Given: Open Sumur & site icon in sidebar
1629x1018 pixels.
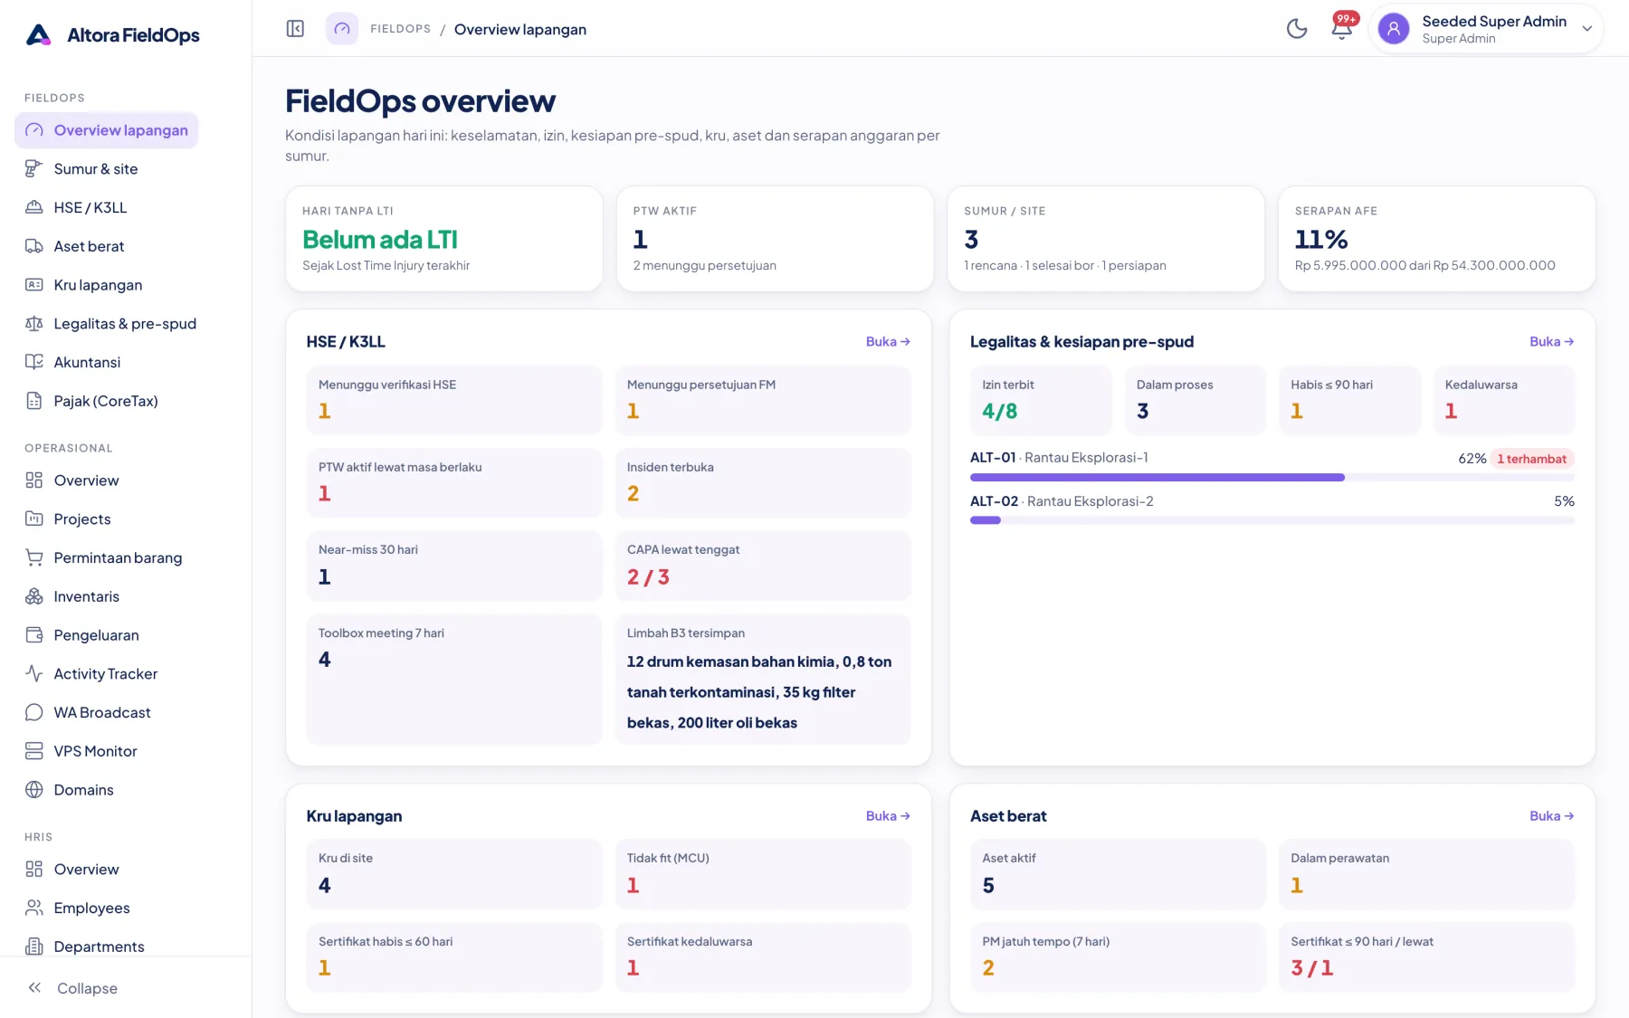Looking at the screenshot, I should click(34, 169).
